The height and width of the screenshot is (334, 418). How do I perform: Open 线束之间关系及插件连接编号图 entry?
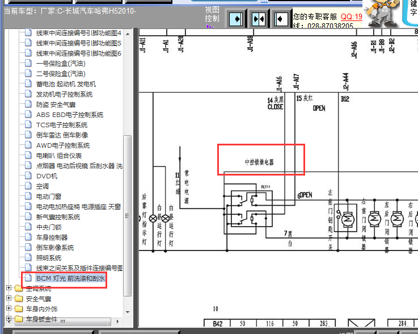coord(79,268)
